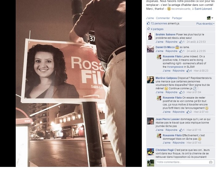Like the post via top J'aime link
The image size is (220, 170).
[x=150, y=18]
